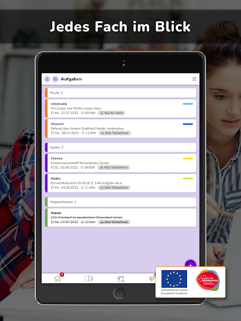Click the Alle Teilnehmer tag on Mathe

tap(114, 187)
